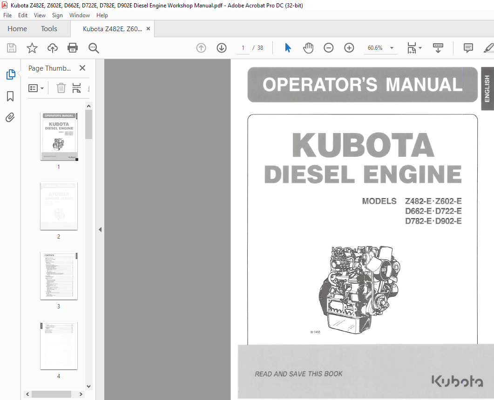This screenshot has height=400, width=494.
Task: Zoom out with minus icon
Action: pos(329,48)
